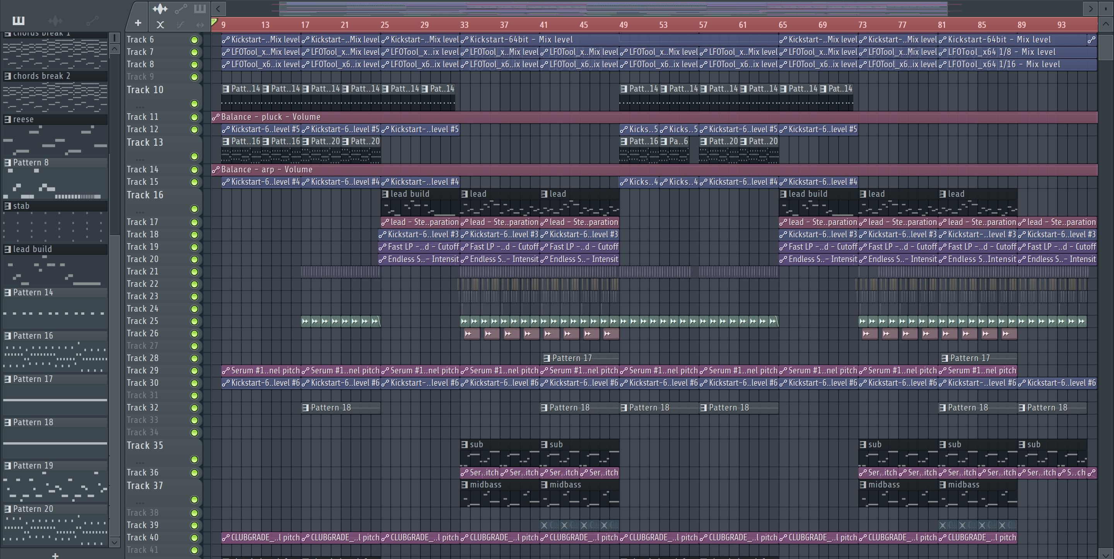Click the pattern icon next to stab in picker

click(7, 206)
